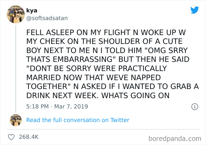Open the tweet info circle icon

pyautogui.click(x=194, y=106)
